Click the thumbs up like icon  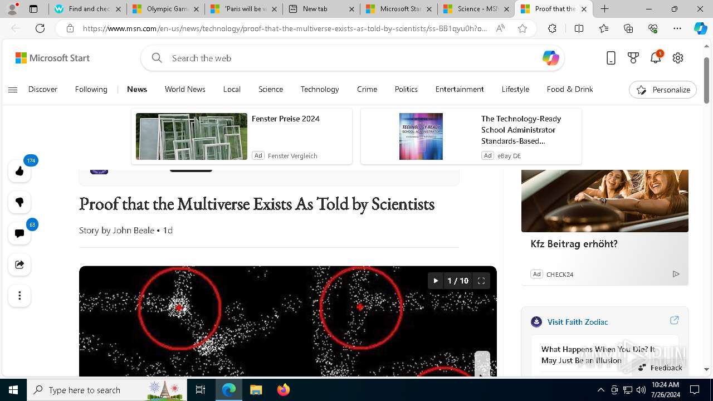(x=19, y=171)
